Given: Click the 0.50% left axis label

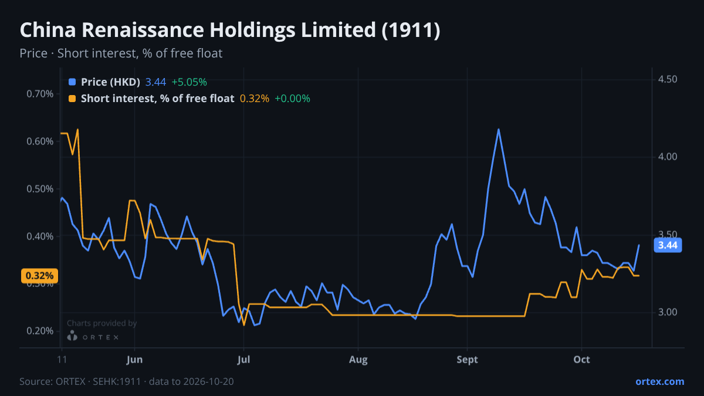Looking at the screenshot, I should point(40,189).
